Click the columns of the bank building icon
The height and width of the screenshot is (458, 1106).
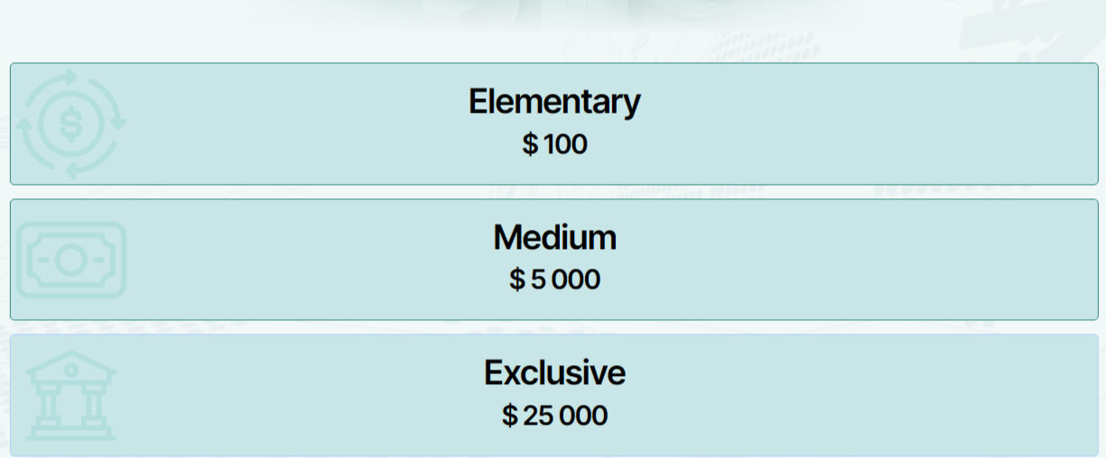(70, 406)
